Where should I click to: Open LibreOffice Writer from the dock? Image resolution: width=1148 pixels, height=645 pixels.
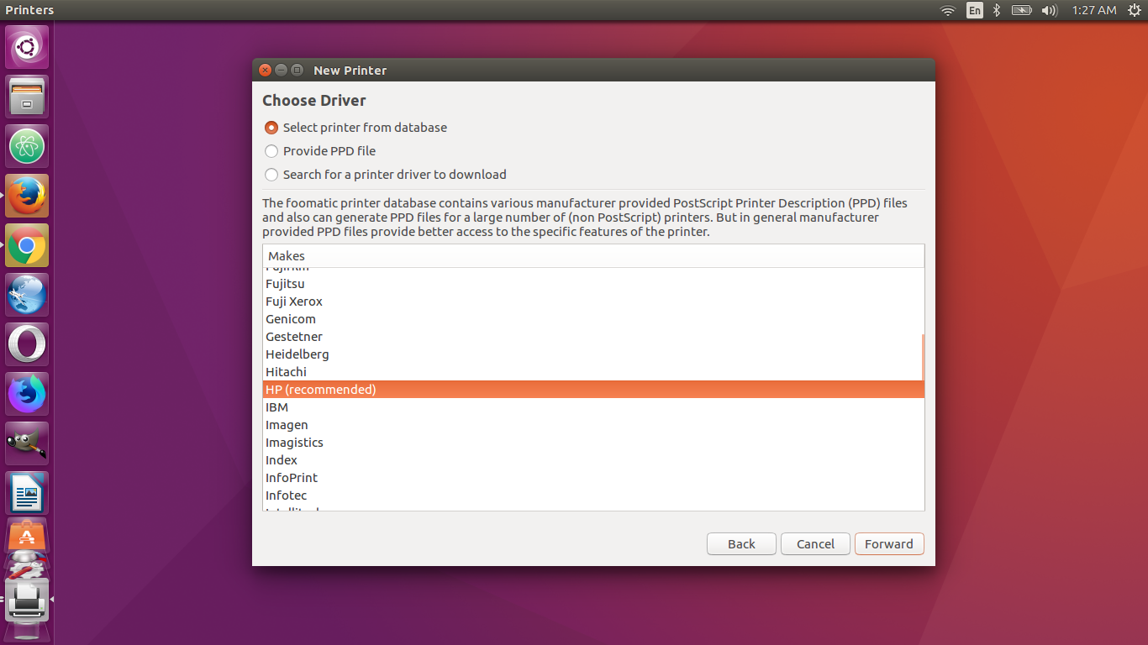(27, 493)
